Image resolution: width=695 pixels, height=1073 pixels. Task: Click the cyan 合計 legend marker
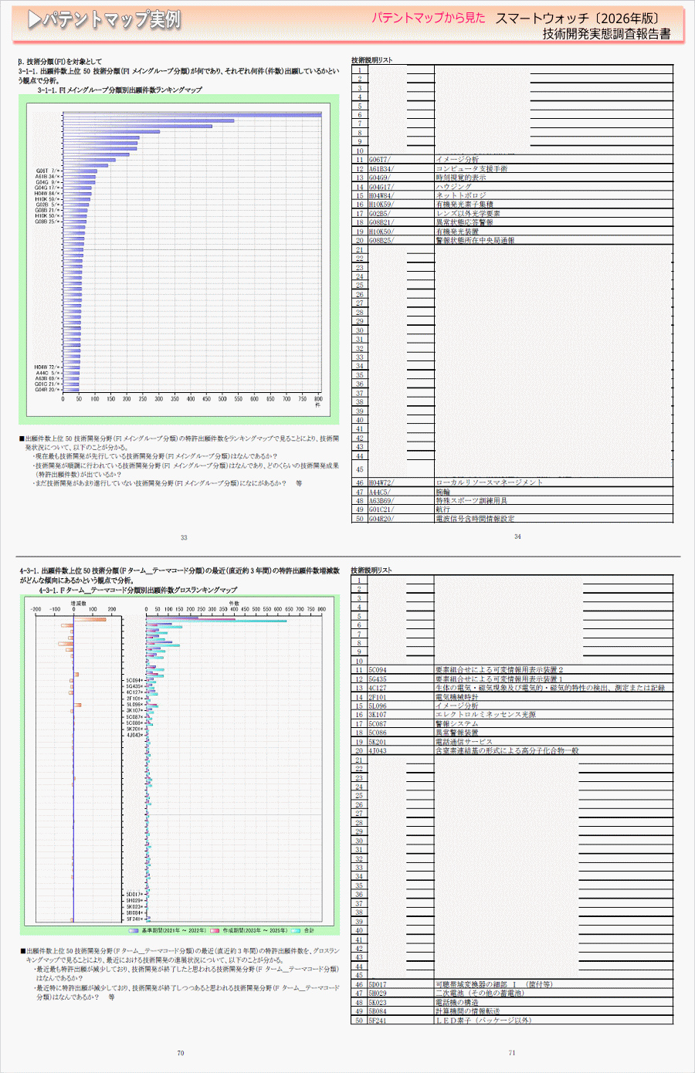[x=297, y=930]
